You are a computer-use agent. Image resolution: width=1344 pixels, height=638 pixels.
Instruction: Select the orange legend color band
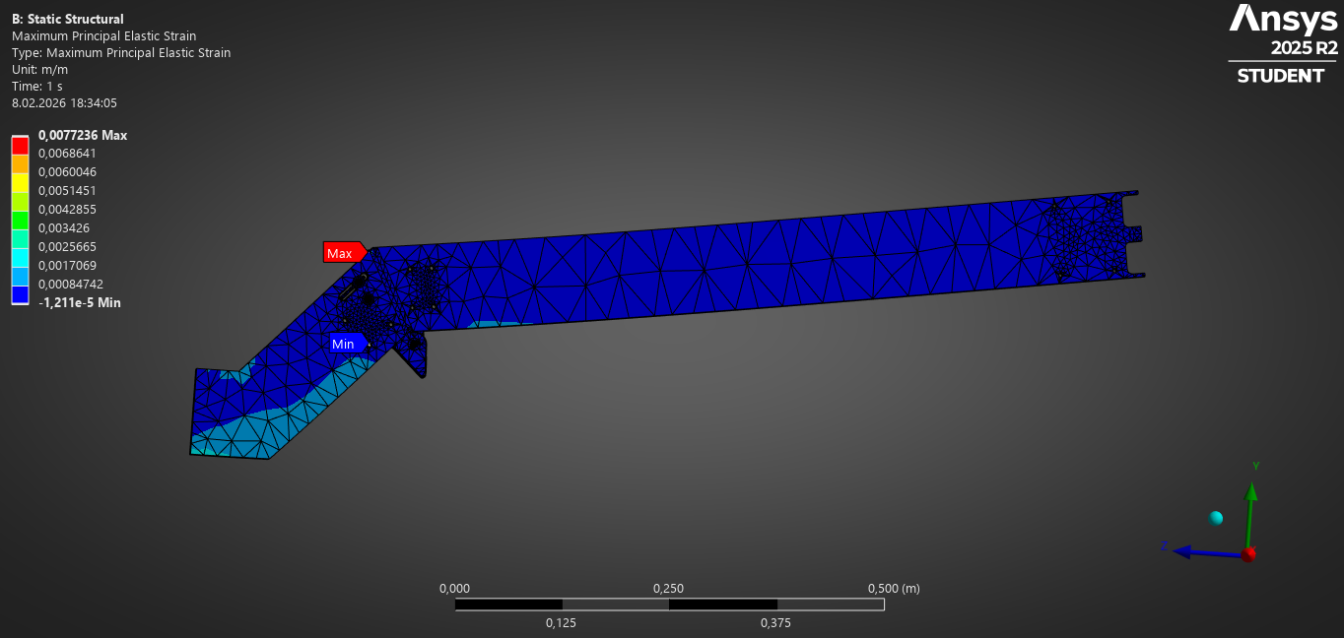click(x=20, y=163)
